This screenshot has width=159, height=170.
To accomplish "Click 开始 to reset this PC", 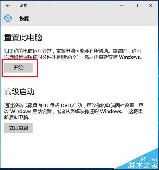I will pos(18,67).
